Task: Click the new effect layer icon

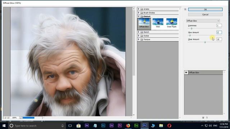Action: coord(203,118)
